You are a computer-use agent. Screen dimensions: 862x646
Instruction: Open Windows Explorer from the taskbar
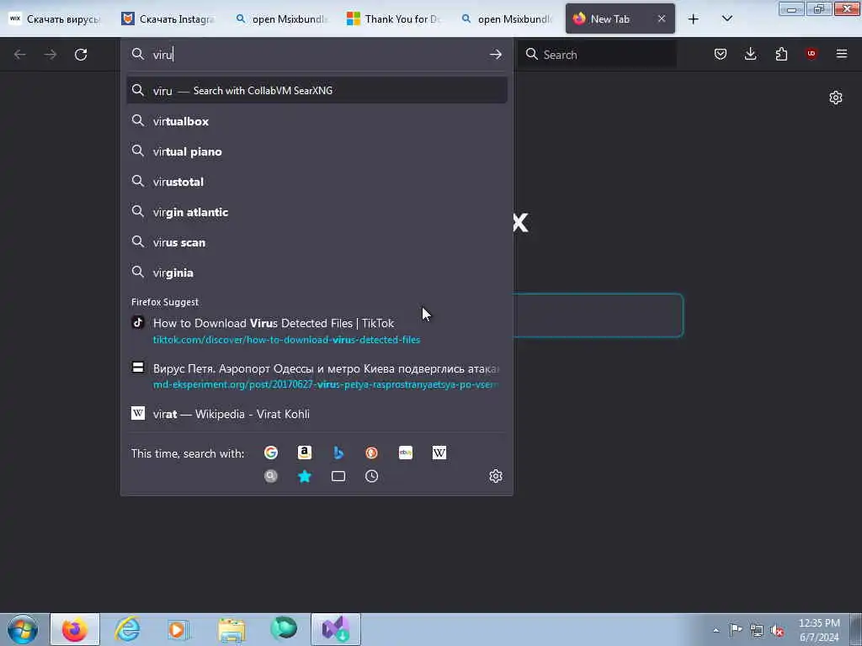(231, 629)
